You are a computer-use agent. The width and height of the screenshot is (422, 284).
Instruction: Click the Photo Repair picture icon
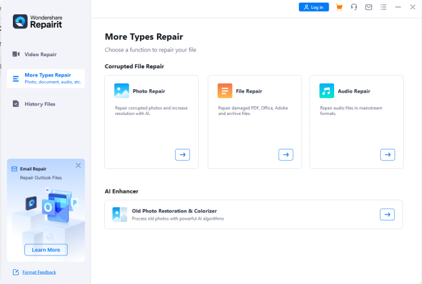(x=122, y=91)
